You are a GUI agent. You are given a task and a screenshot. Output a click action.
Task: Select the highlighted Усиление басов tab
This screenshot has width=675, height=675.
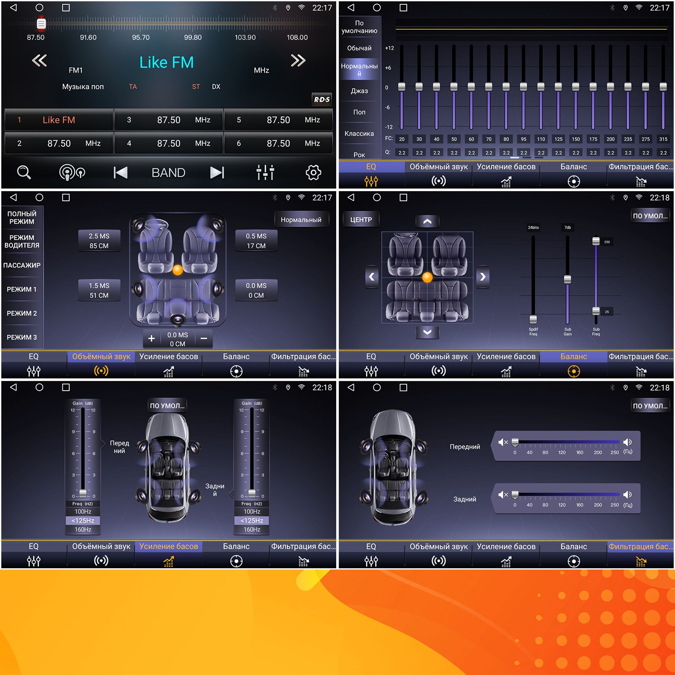tap(169, 553)
